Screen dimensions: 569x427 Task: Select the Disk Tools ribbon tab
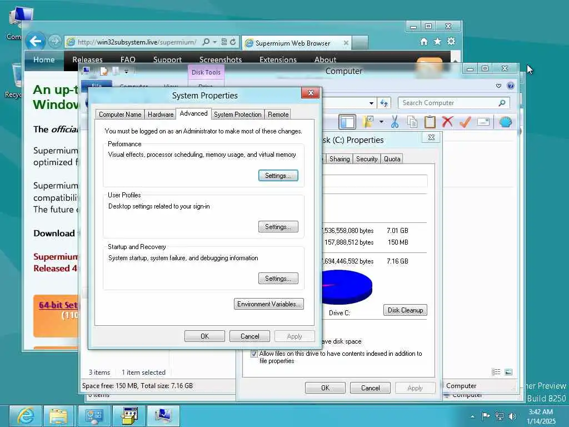(206, 72)
